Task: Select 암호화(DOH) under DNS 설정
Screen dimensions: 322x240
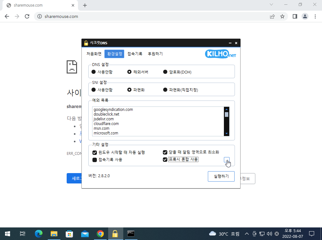Action: (165, 72)
